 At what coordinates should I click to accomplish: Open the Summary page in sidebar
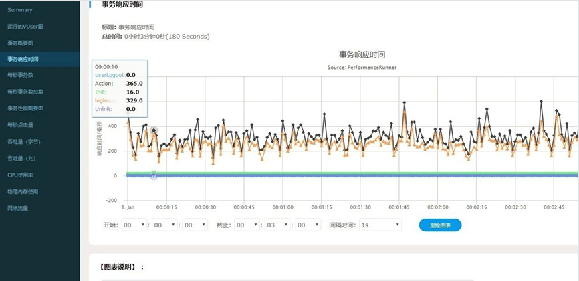tap(20, 10)
